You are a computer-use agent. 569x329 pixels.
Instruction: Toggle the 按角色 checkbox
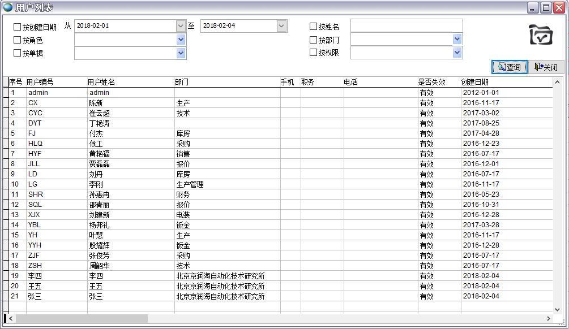click(17, 40)
